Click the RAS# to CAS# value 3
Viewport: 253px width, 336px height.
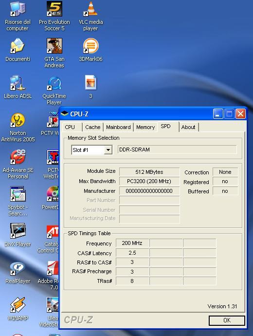pyautogui.click(x=132, y=262)
